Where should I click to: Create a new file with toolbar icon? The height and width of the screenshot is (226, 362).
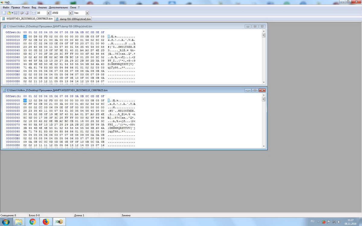pos(4,13)
